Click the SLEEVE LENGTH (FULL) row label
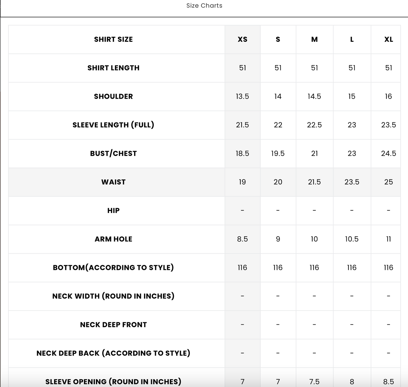 pos(113,125)
